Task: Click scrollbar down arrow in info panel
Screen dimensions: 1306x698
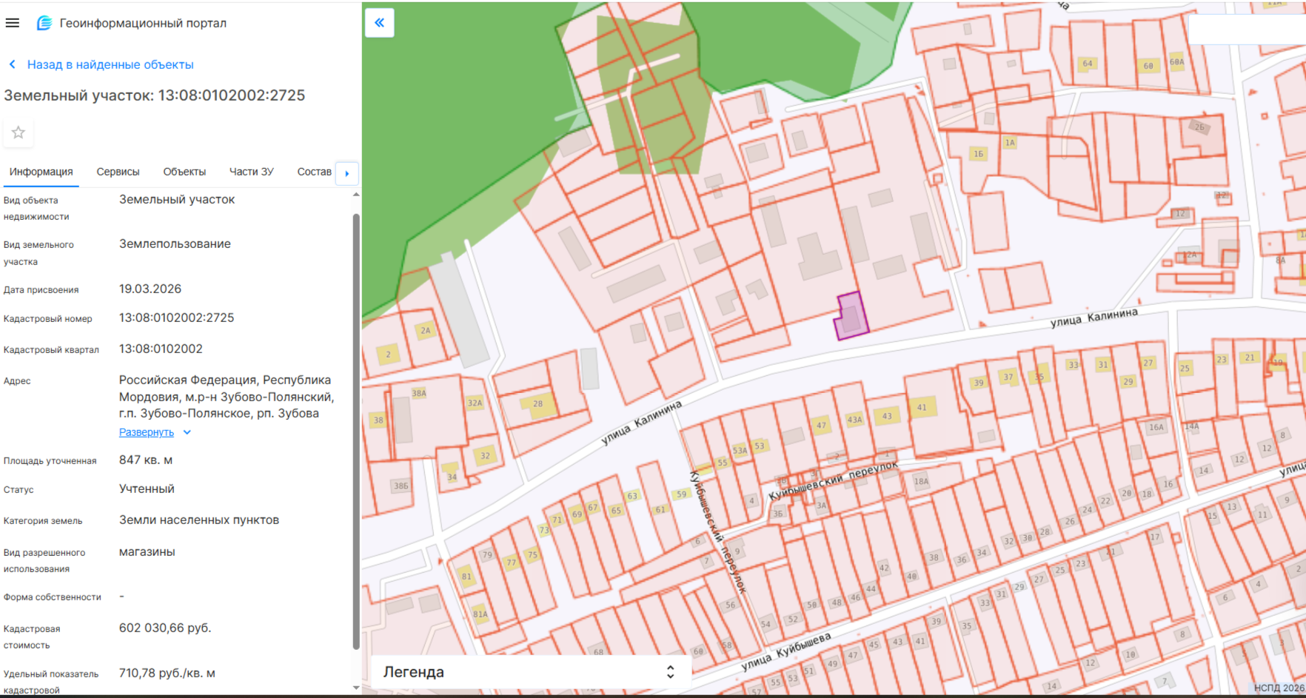Action: (356, 688)
